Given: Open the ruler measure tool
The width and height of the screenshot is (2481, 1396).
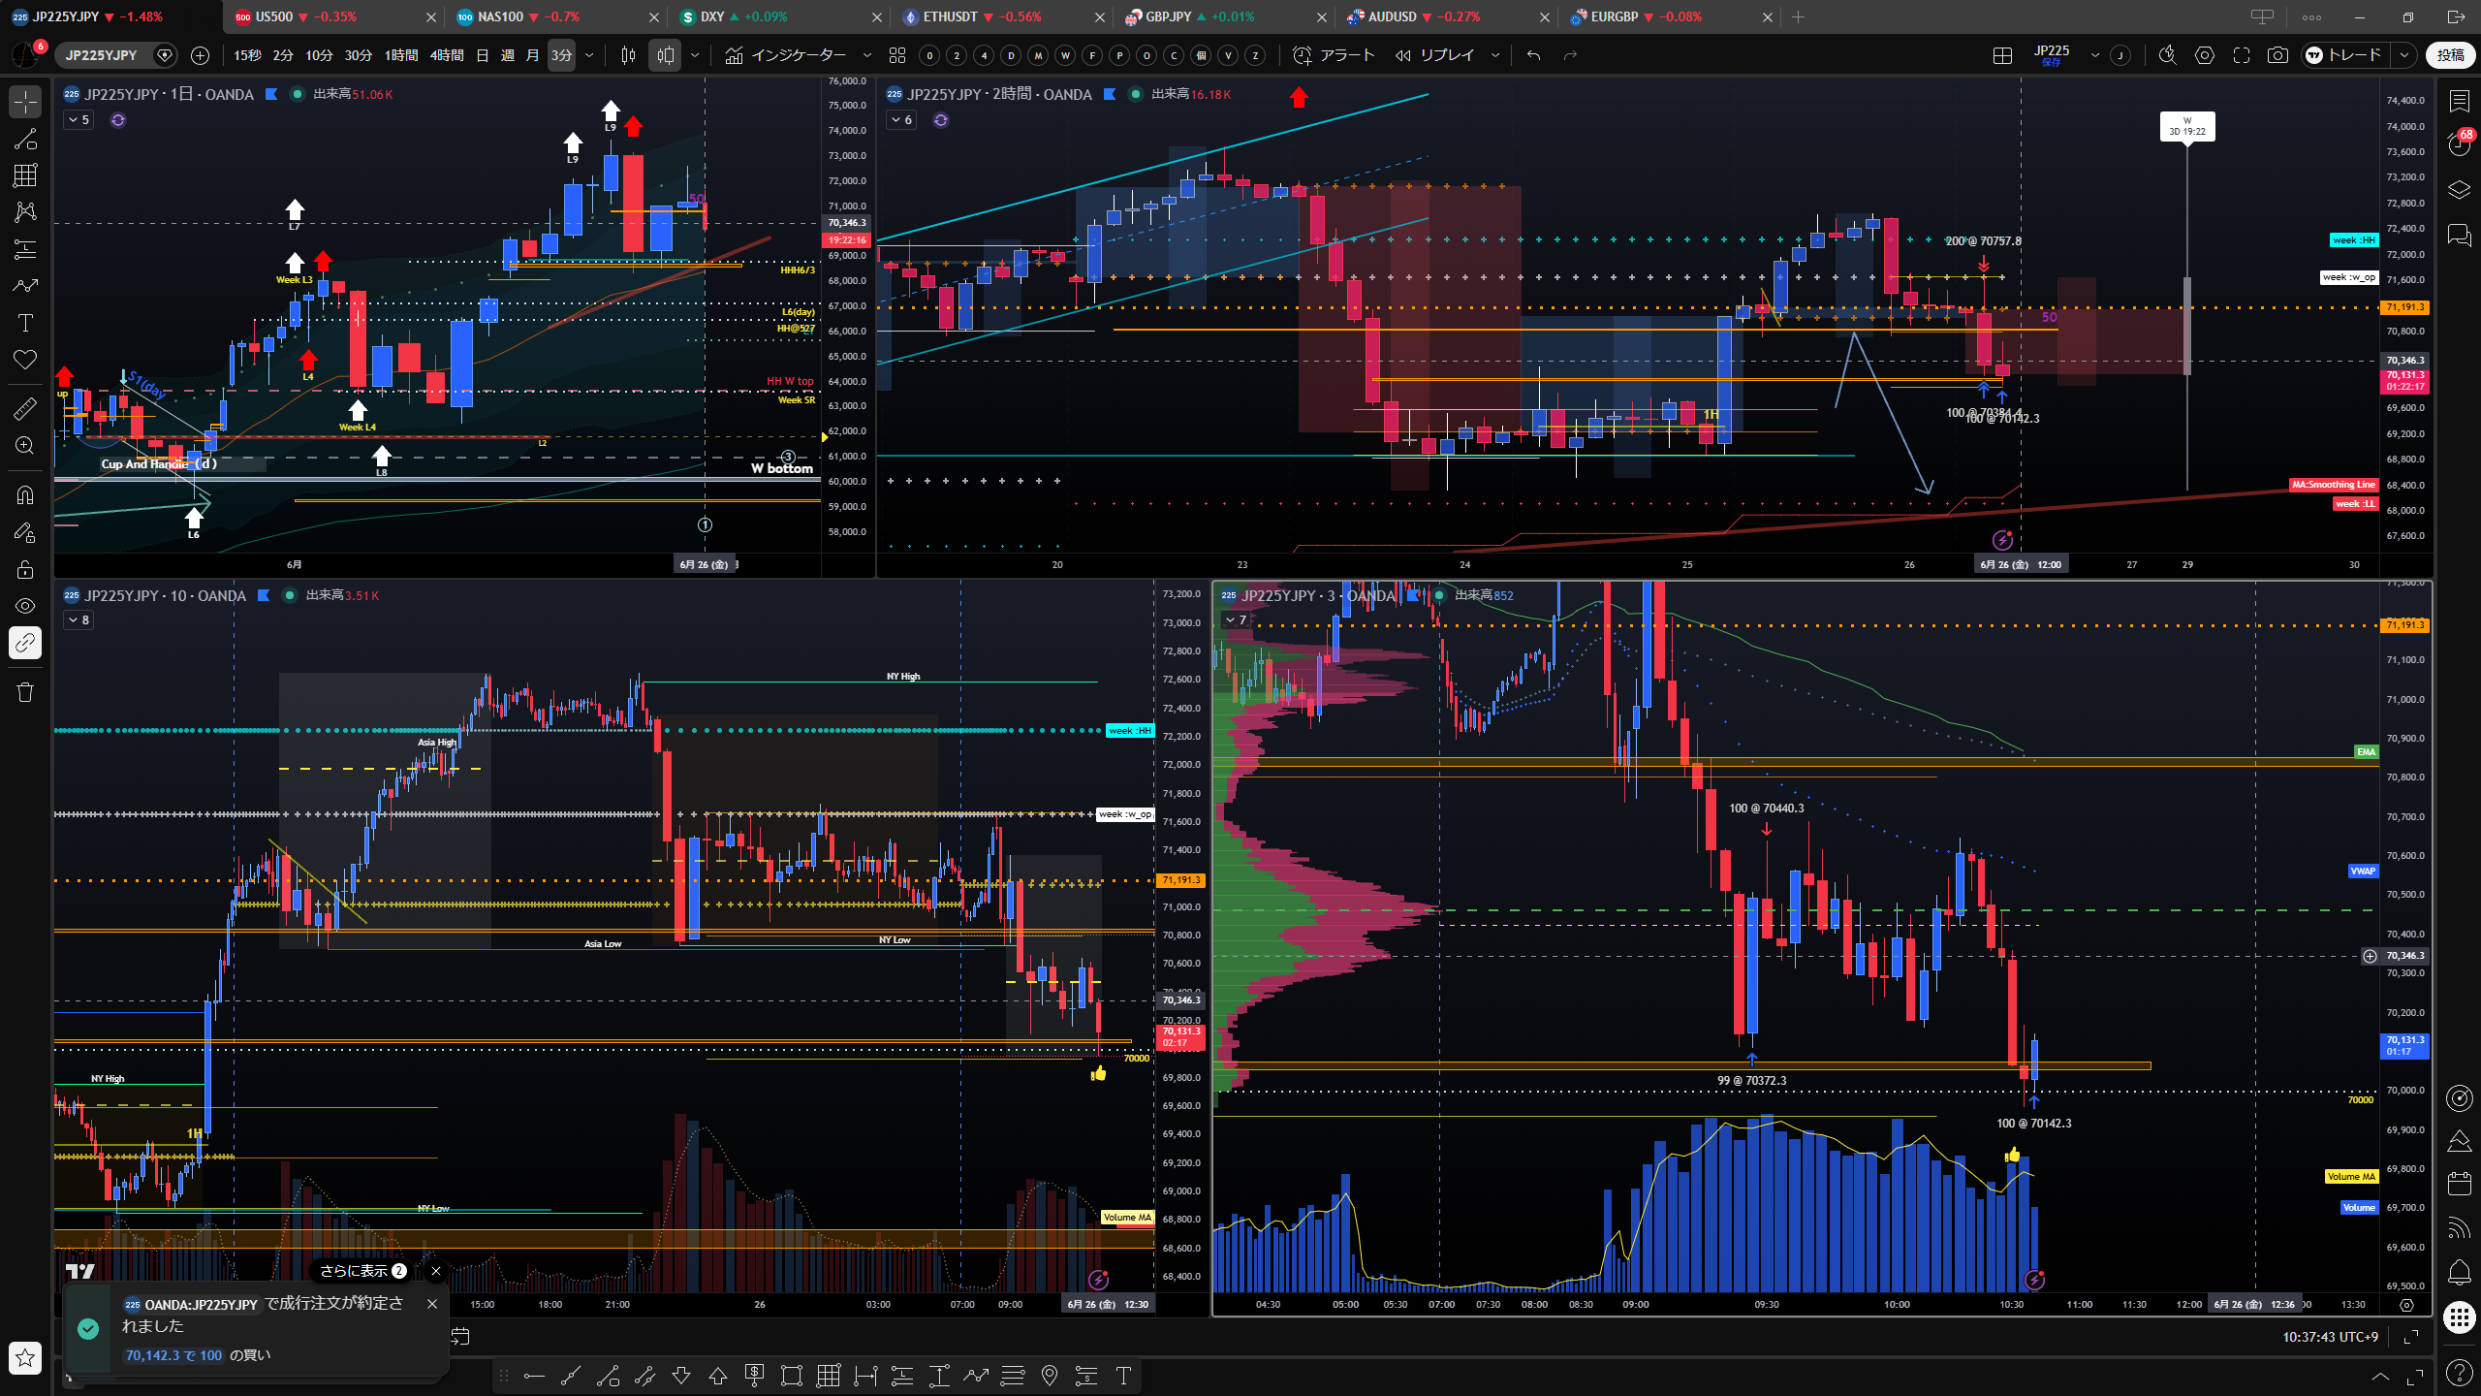Looking at the screenshot, I should point(25,409).
